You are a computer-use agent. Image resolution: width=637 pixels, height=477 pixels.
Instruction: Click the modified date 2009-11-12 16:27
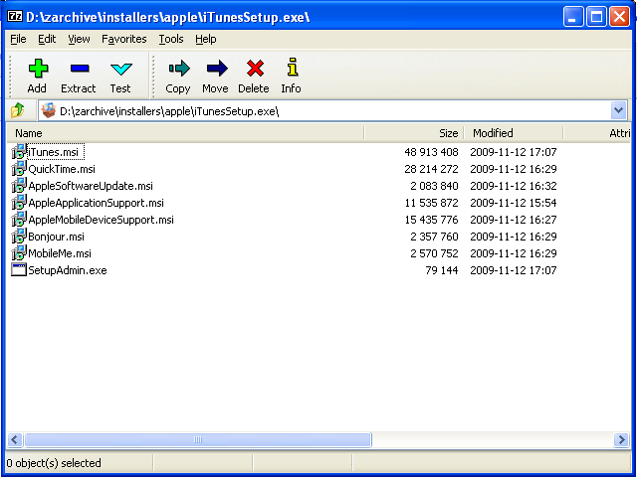pos(514,220)
